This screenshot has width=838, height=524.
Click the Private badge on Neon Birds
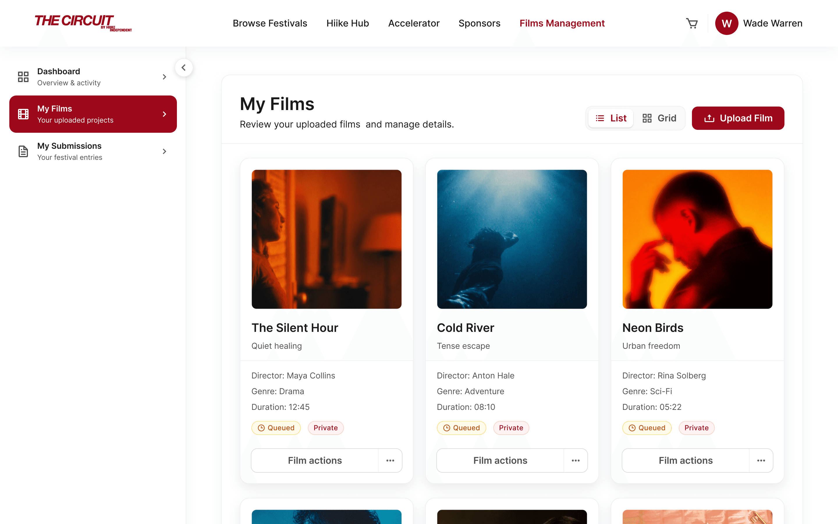point(696,428)
